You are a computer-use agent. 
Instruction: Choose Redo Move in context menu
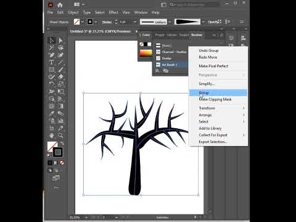[x=218, y=57]
